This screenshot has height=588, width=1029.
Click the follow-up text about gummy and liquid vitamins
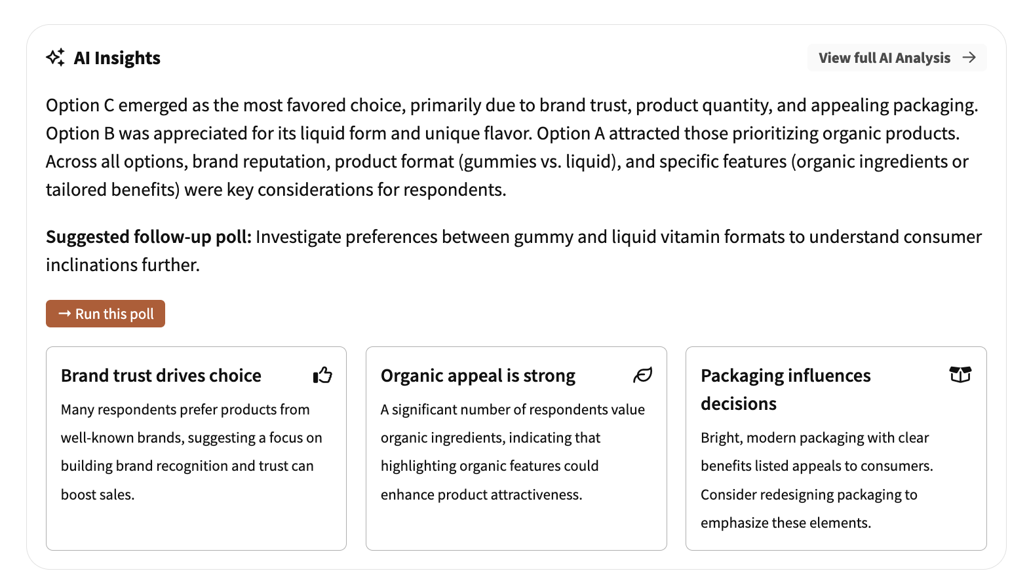pos(617,237)
